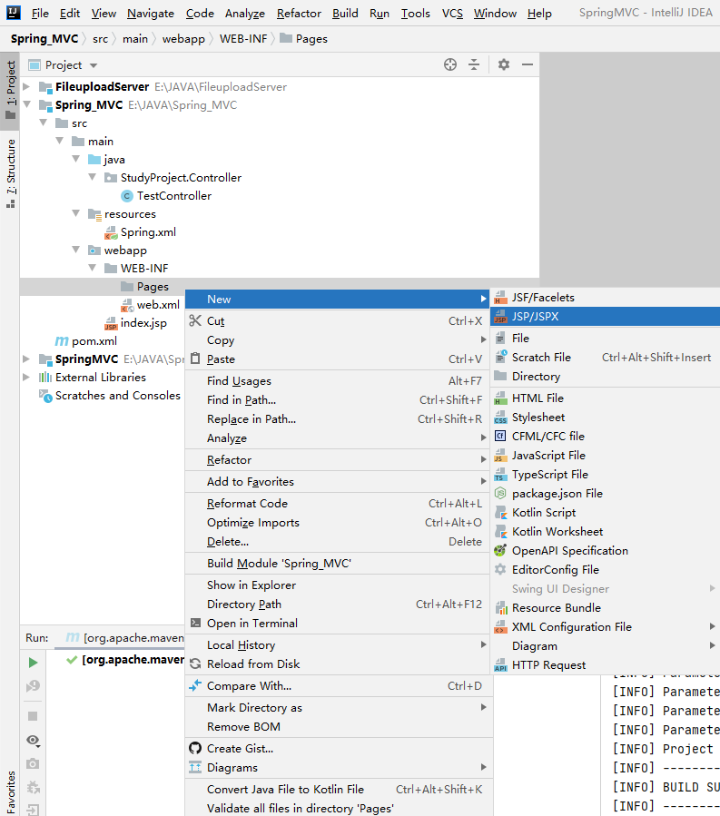720x816 pixels.
Task: Hide the Project panel with minus icon
Action: [x=528, y=64]
